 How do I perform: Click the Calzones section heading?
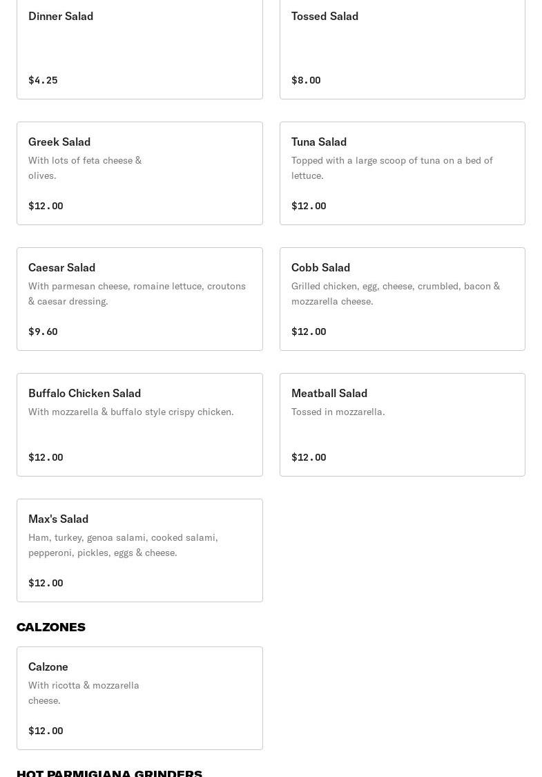[51, 627]
